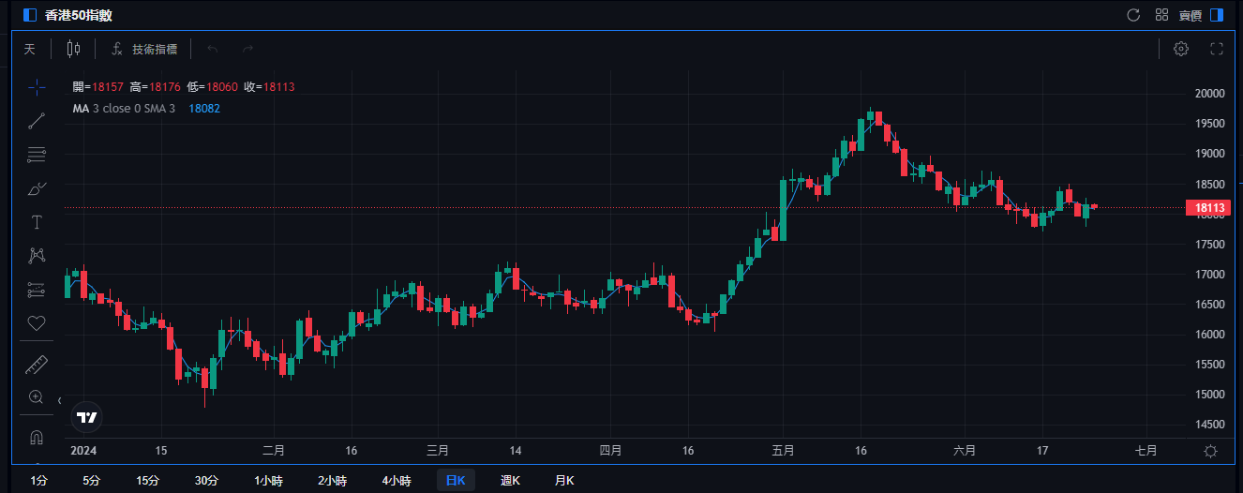Choose the Fibonacci retracement tool
This screenshot has height=493, width=1243.
37,155
